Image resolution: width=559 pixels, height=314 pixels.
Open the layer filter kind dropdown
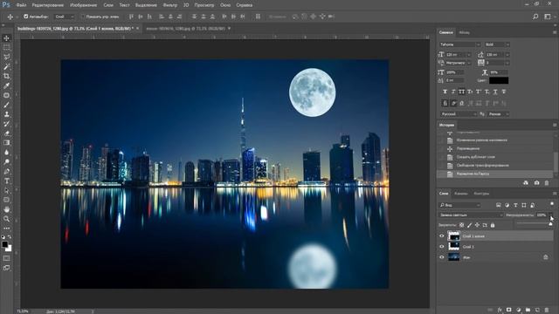point(460,205)
